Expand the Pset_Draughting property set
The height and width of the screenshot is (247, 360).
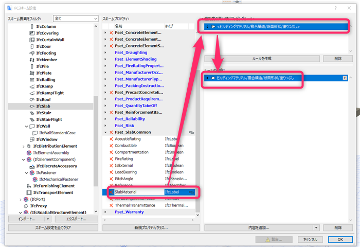click(x=105, y=52)
